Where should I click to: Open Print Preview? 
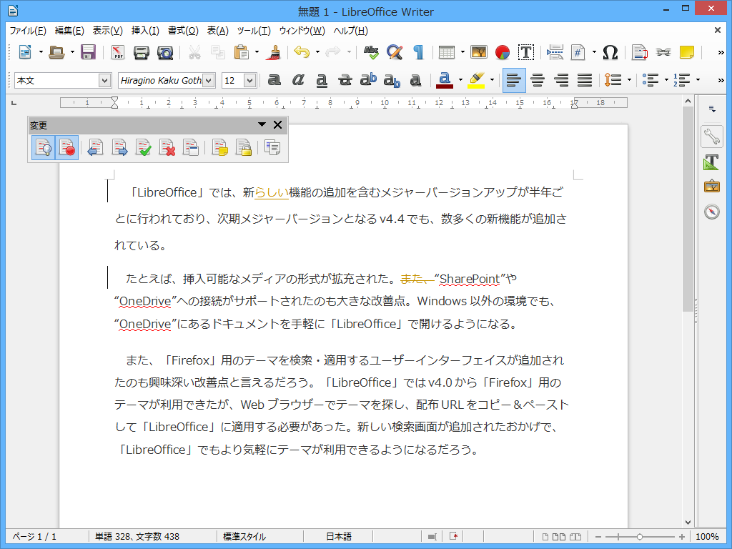pyautogui.click(x=165, y=51)
